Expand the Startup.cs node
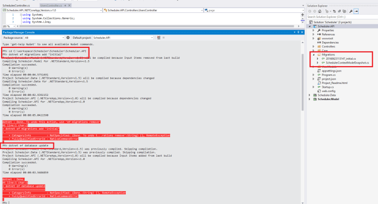This screenshot has height=204, width=378. (313, 87)
